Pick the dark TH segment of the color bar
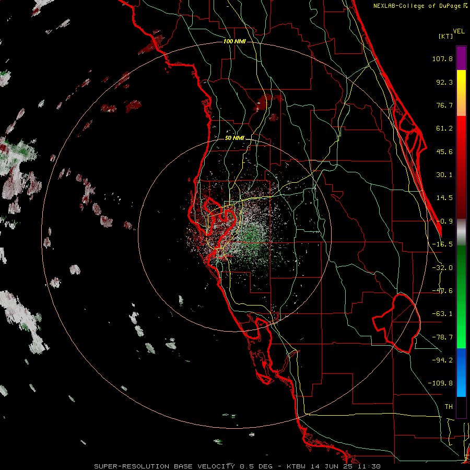This screenshot has height=470, width=470. tap(461, 407)
